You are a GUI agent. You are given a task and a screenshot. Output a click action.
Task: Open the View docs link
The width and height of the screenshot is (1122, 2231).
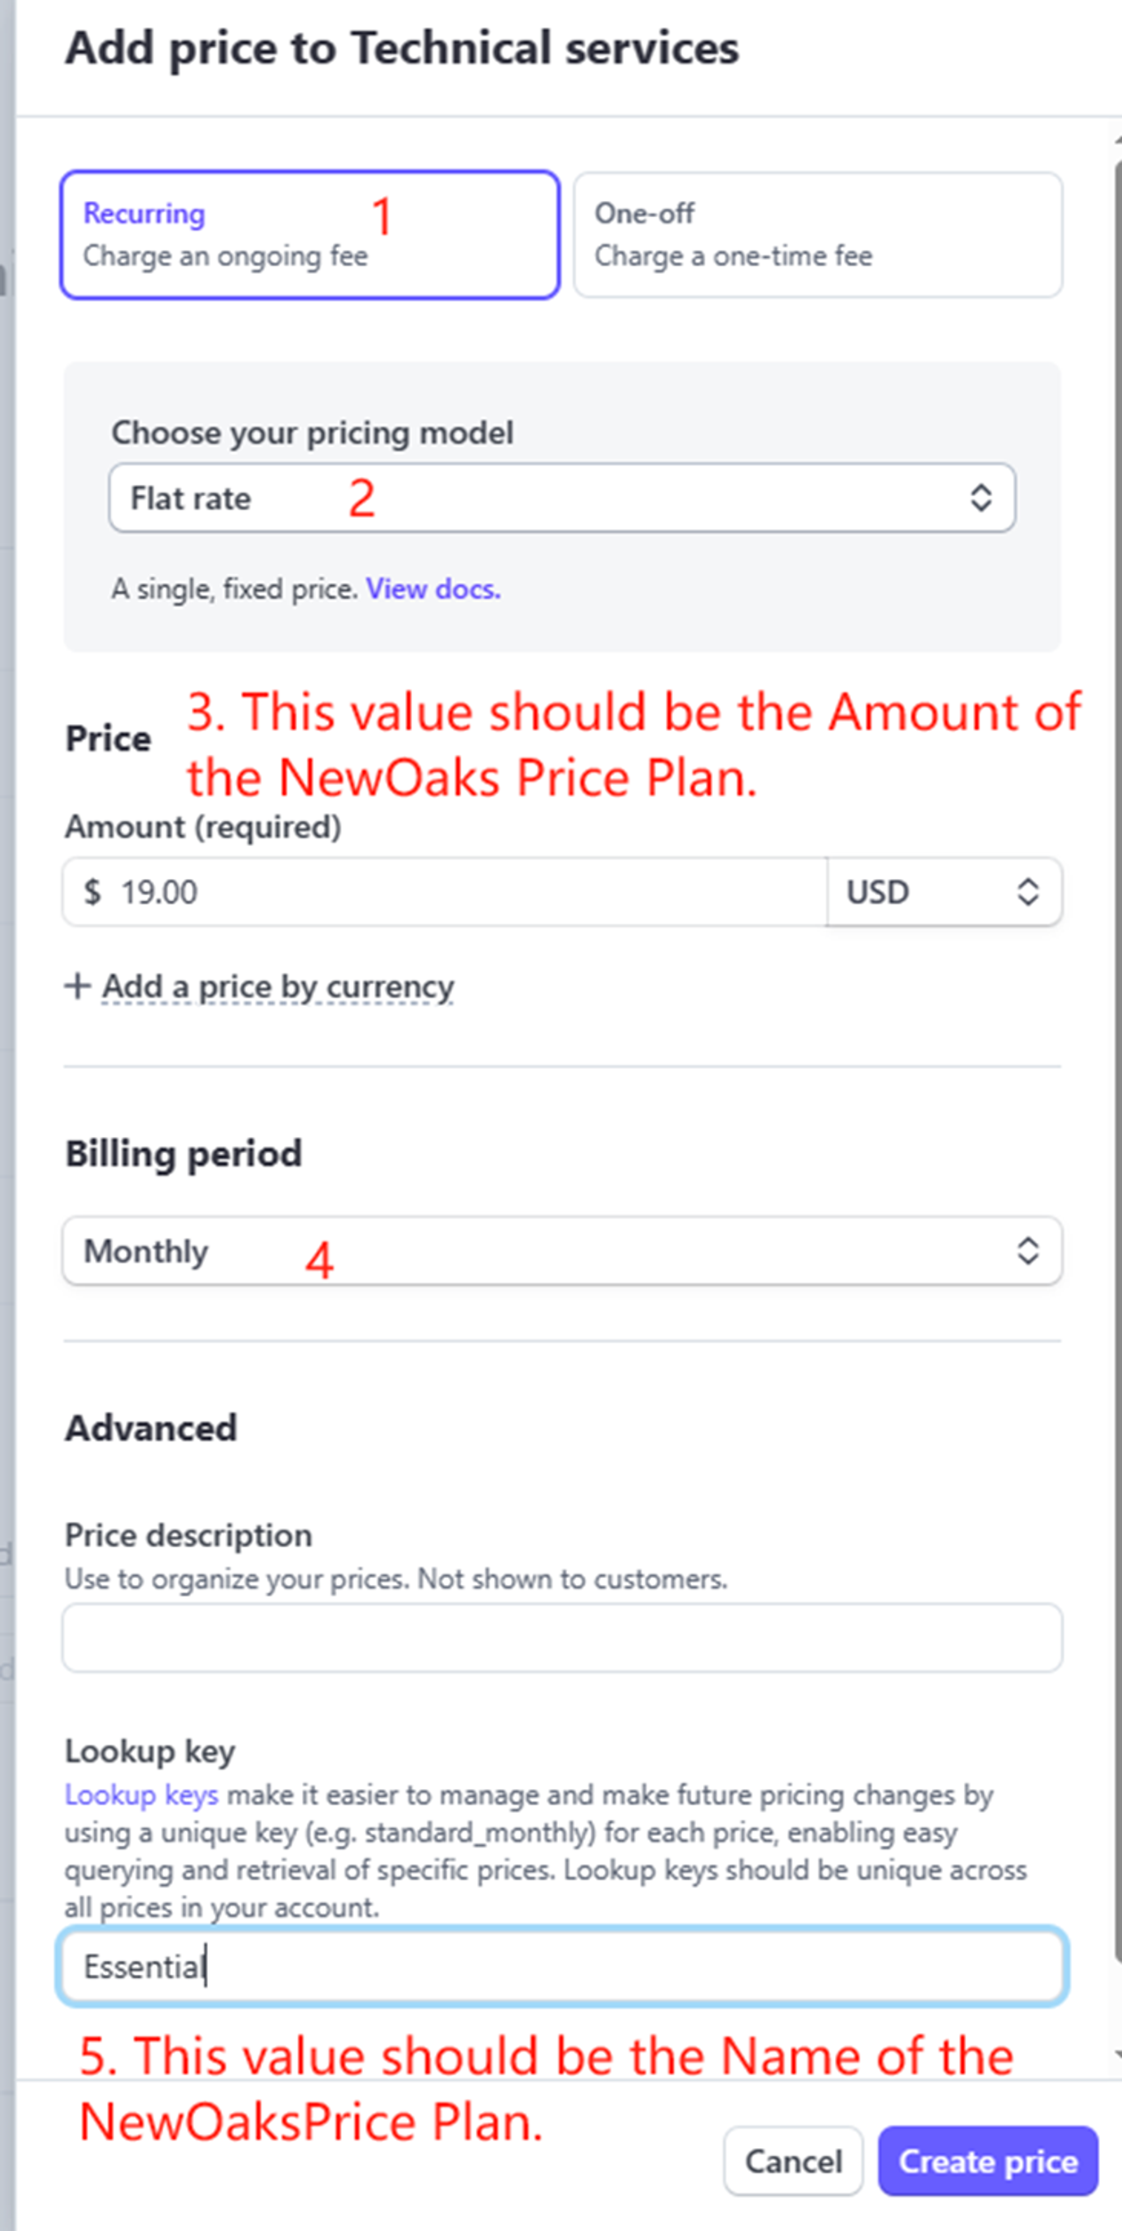pyautogui.click(x=433, y=589)
